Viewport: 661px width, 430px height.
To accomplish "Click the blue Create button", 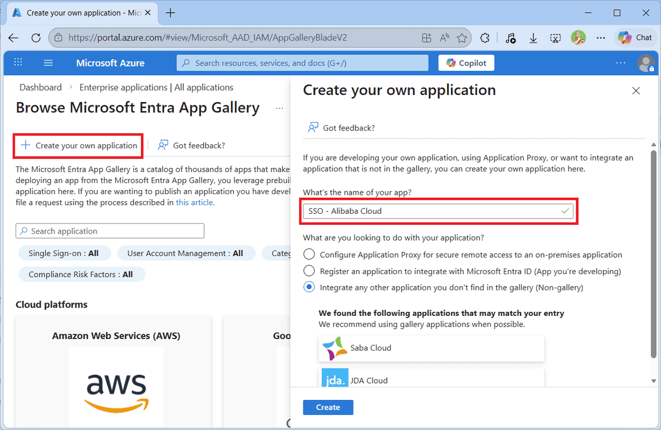I will [x=328, y=407].
